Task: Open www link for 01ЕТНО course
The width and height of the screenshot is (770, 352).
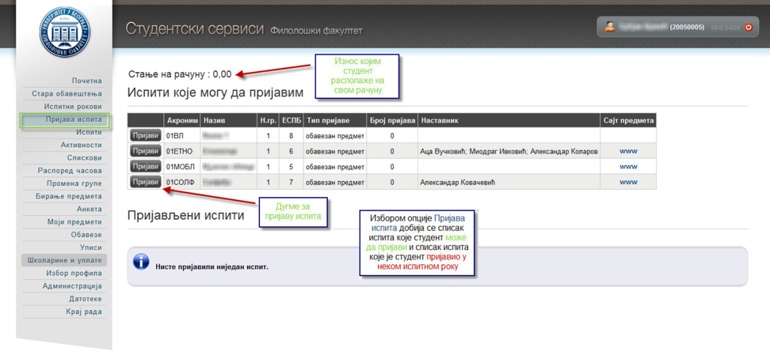Action: [628, 151]
